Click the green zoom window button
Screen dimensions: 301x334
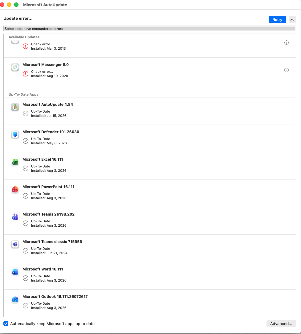coord(16,5)
